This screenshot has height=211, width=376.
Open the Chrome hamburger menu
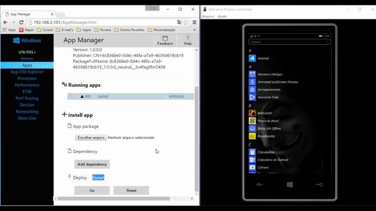[194, 22]
